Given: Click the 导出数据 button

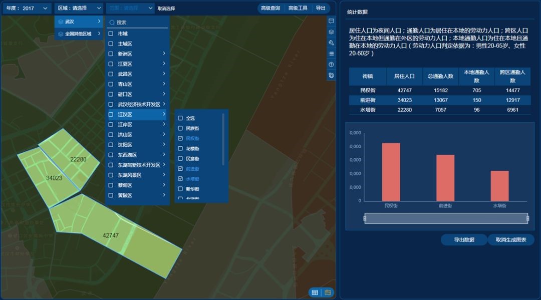Looking at the screenshot, I should [464, 240].
